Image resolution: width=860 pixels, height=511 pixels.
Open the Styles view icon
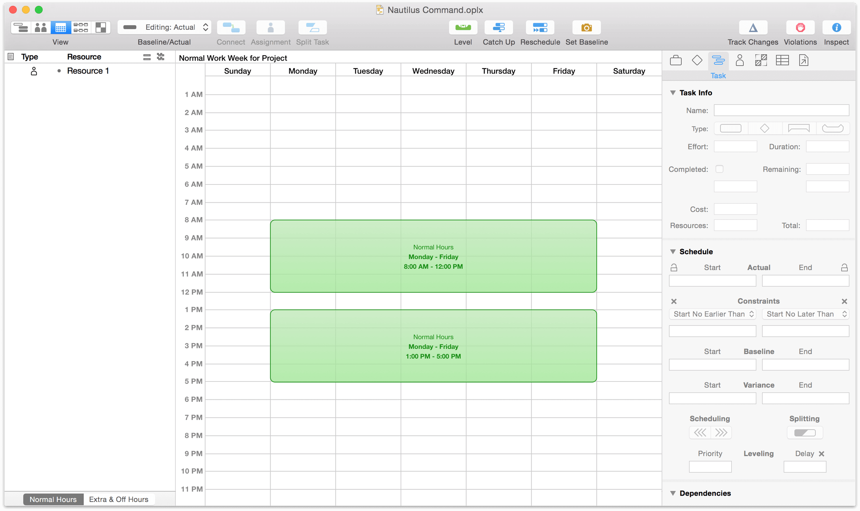[x=101, y=28]
